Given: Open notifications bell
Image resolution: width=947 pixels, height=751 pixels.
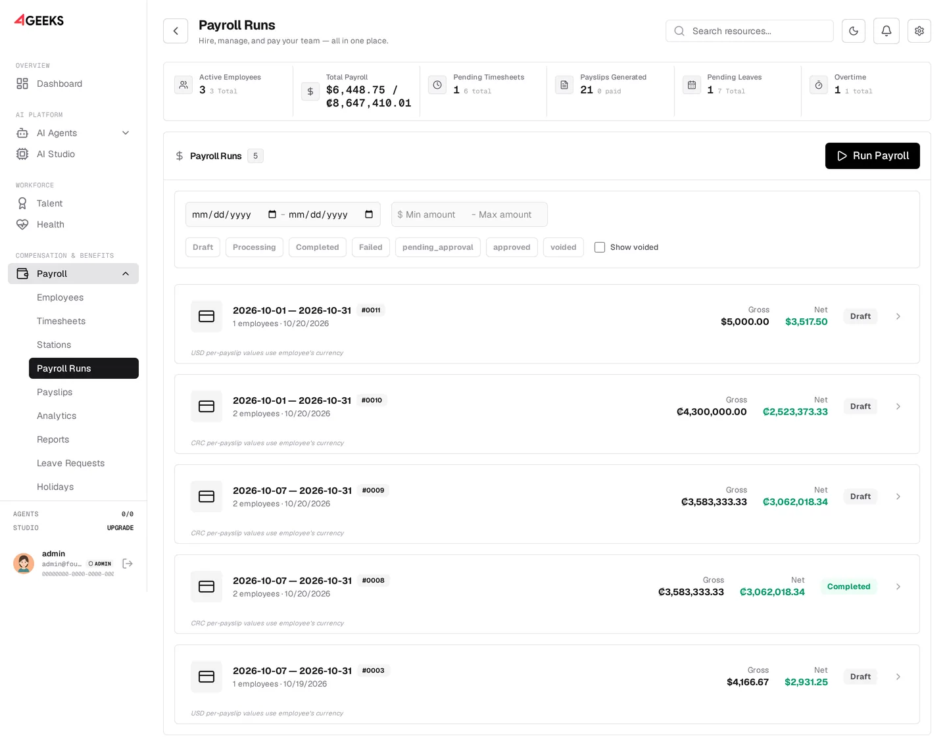Looking at the screenshot, I should tap(886, 31).
